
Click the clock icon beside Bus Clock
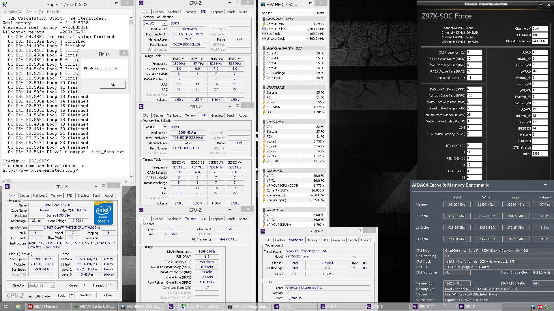click(x=264, y=34)
